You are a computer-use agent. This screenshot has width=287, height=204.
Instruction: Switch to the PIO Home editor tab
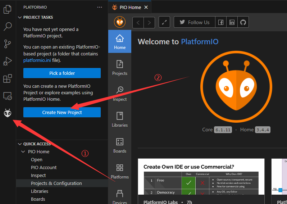[x=130, y=7]
